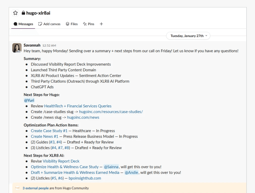Click the lock icon in the channel header
Image resolution: width=255 pixels, height=193 pixels.
pos(23,13)
